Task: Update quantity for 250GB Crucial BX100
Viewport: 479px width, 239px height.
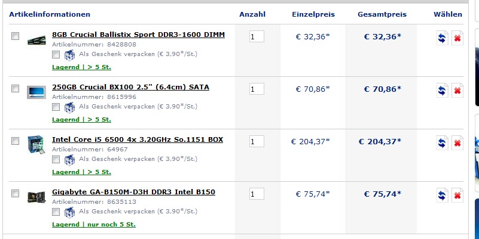Action: tap(442, 90)
